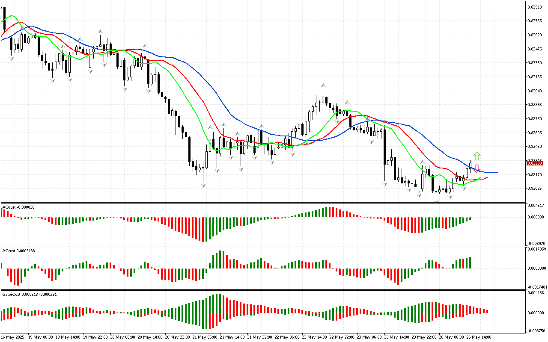Viewport: 548px width, 342px height.
Task: Select the blue Alligator jaw line end
Action: 497,173
